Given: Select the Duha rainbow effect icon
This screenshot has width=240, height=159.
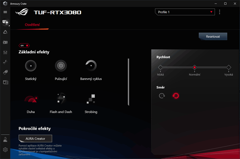Looking at the screenshot, I should (31, 99).
